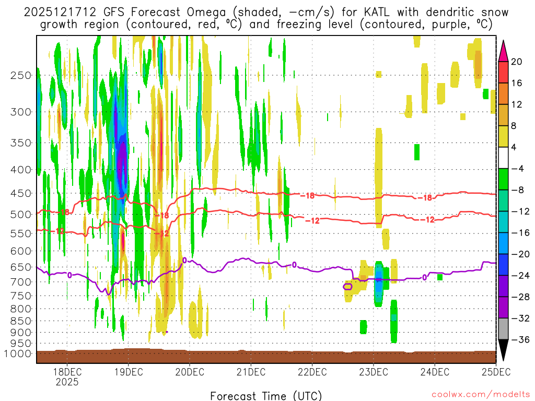
Task: Click the 250 pressure level label
Action: tap(21, 75)
